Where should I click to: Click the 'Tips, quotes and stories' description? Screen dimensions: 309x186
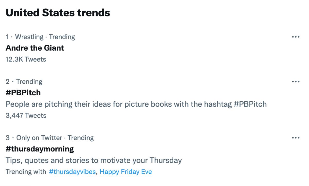[x=94, y=160]
